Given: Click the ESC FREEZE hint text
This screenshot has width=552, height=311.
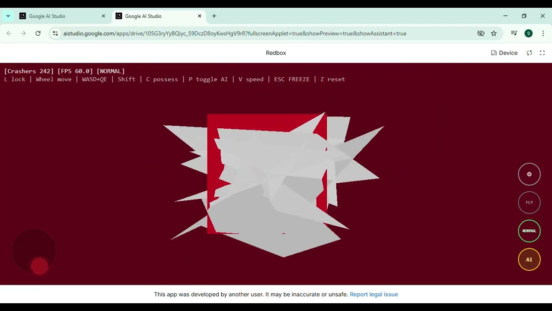Looking at the screenshot, I should (292, 79).
